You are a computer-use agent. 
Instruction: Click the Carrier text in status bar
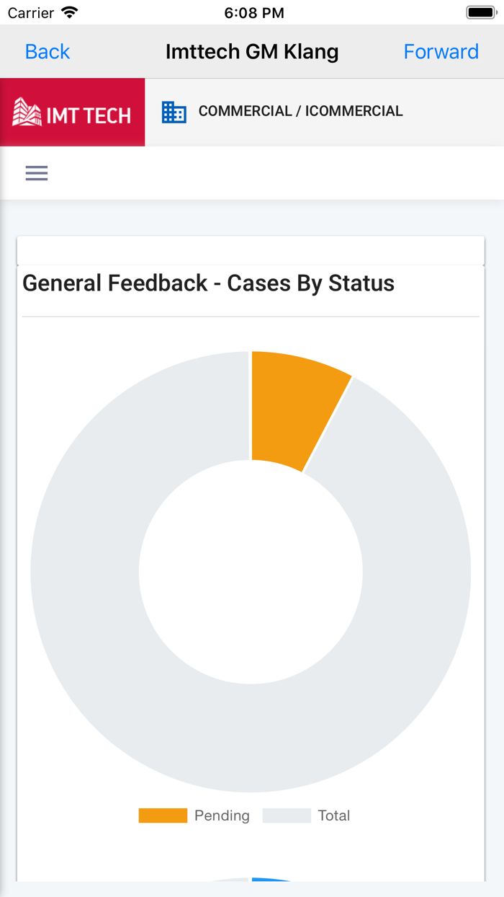click(31, 13)
